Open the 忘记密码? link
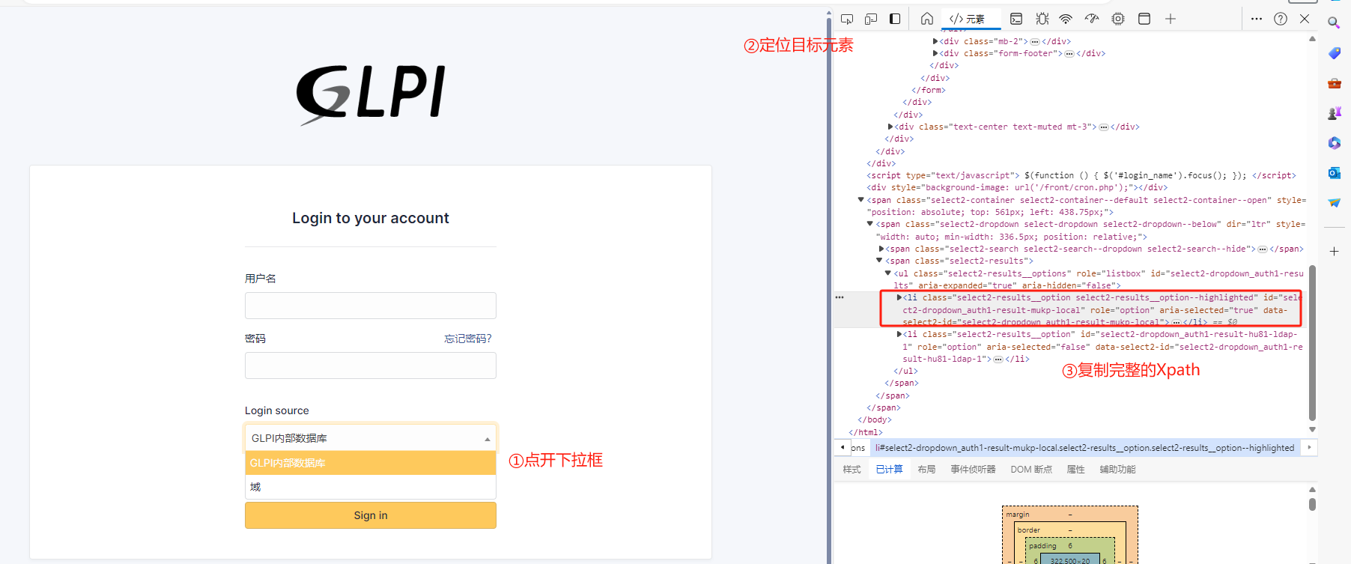This screenshot has width=1351, height=564. (468, 339)
